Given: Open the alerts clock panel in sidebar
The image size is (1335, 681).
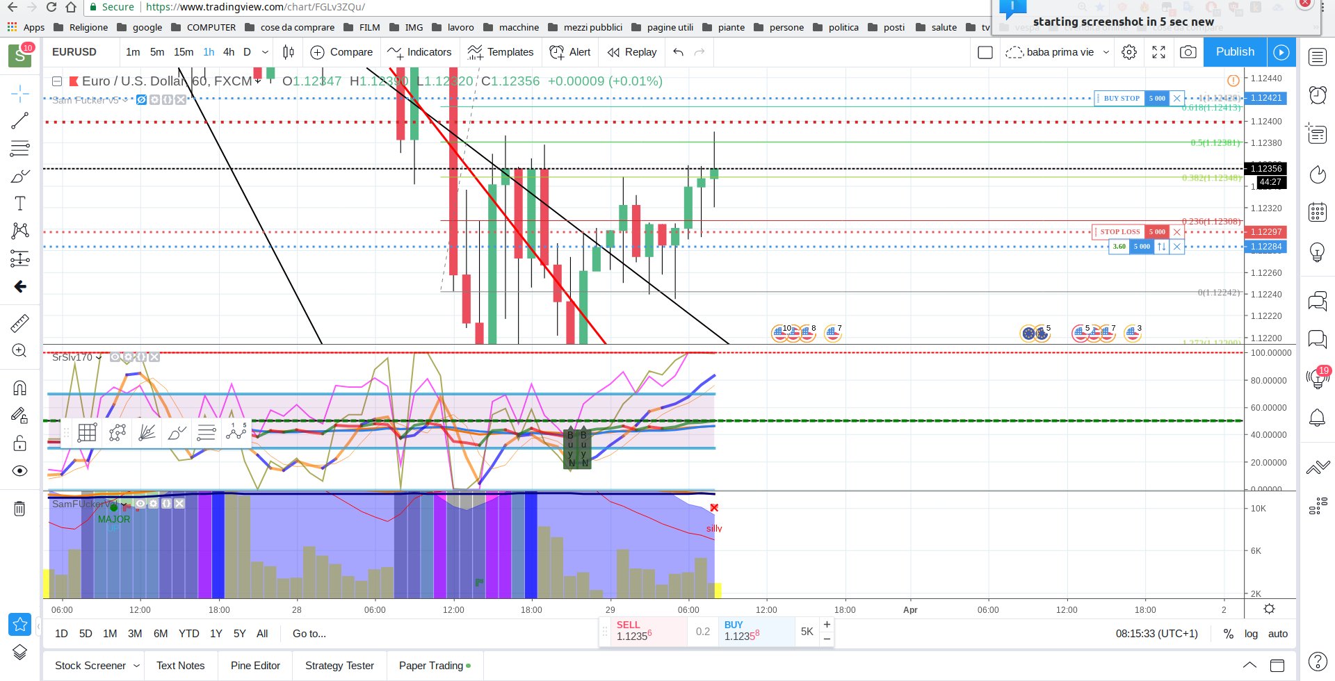Looking at the screenshot, I should 1318,95.
